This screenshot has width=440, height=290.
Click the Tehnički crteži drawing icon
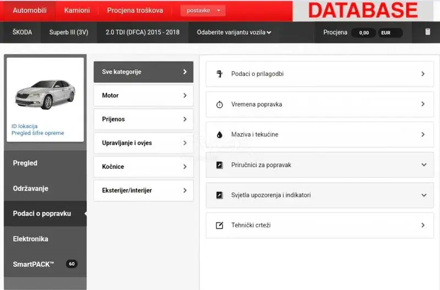(x=219, y=225)
